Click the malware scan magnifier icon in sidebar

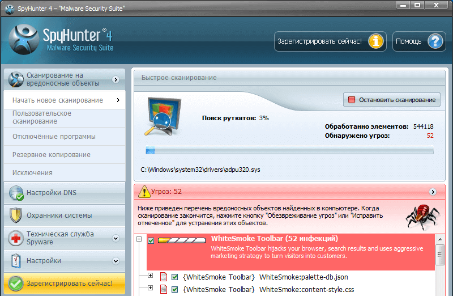pyautogui.click(x=16, y=79)
